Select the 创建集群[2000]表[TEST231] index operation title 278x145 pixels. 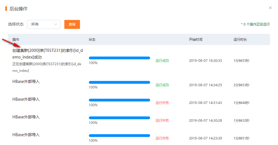click(x=47, y=54)
